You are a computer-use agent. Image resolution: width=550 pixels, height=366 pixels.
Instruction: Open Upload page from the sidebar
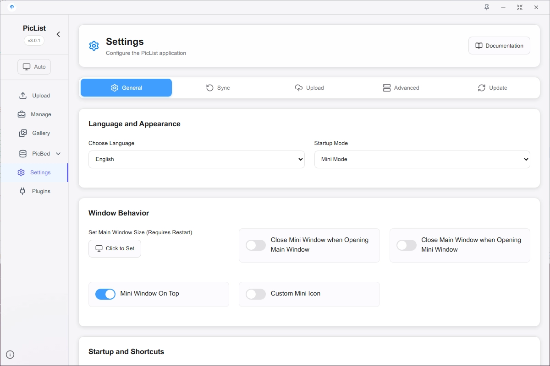pyautogui.click(x=34, y=96)
